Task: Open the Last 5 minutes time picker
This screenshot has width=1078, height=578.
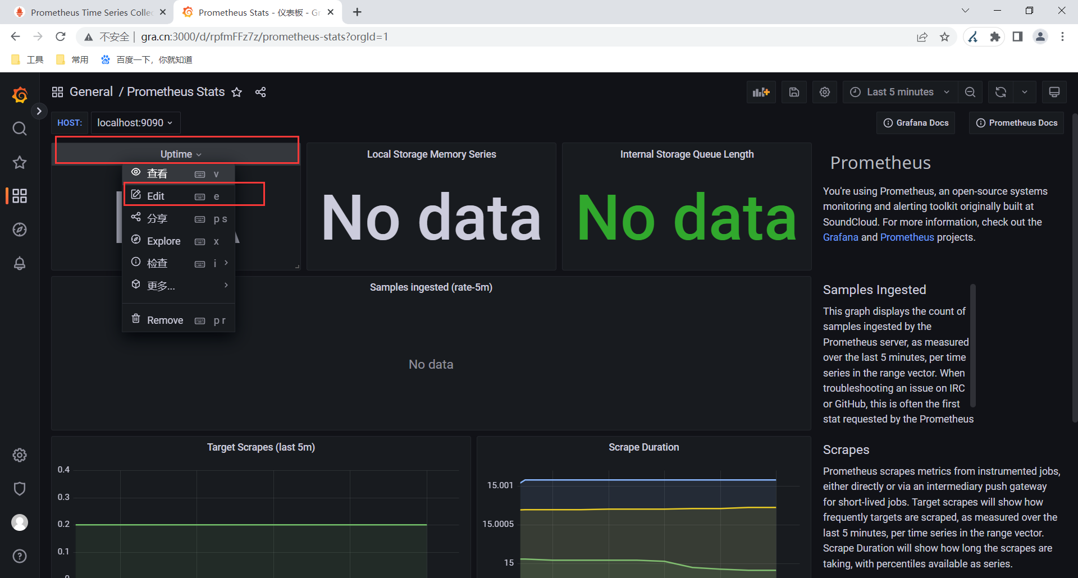Action: click(900, 92)
